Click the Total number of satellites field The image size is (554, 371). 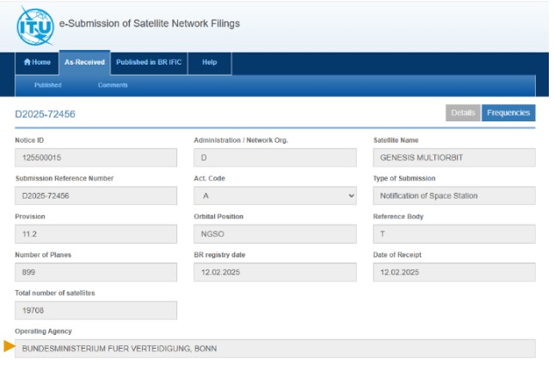[95, 310]
